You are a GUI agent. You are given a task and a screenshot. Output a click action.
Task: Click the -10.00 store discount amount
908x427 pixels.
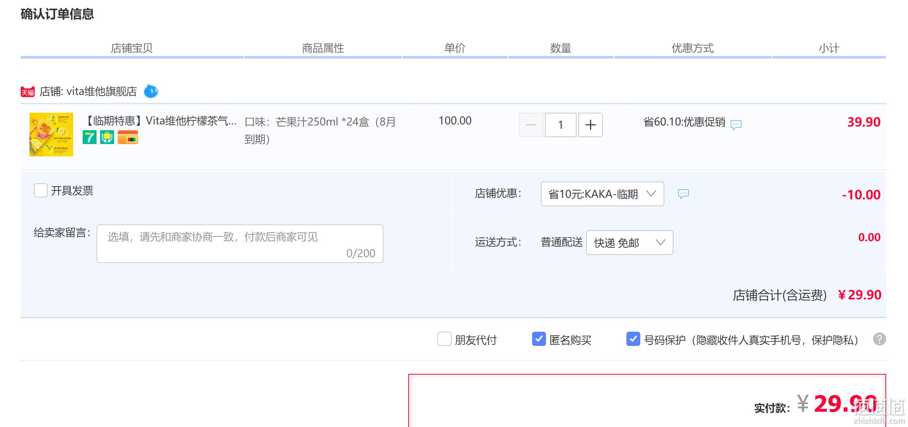pyautogui.click(x=861, y=195)
